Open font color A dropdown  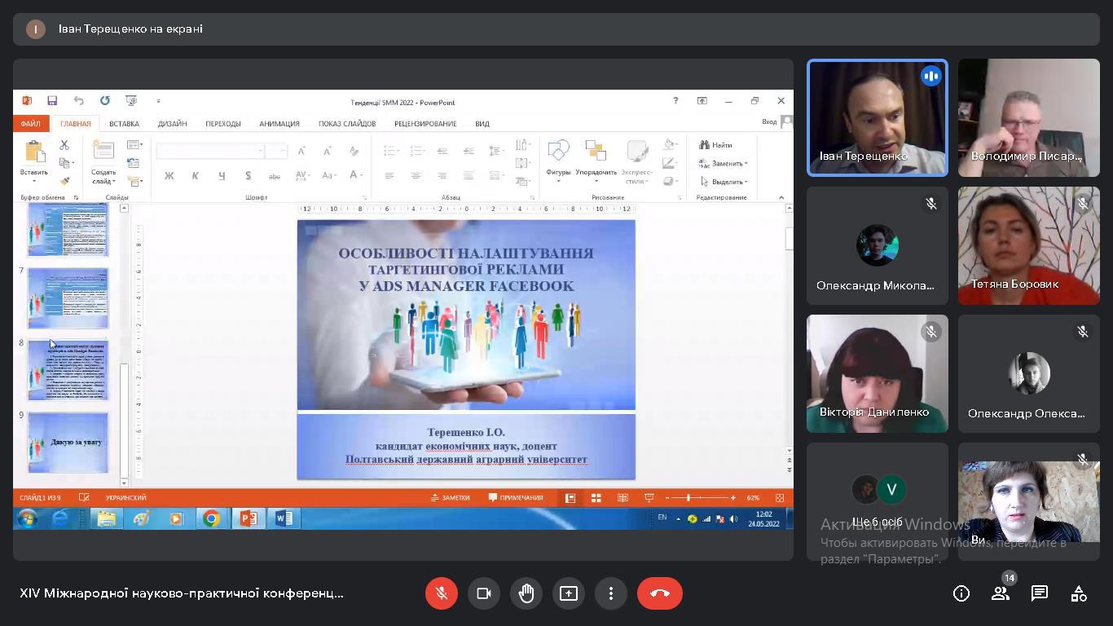pos(356,175)
